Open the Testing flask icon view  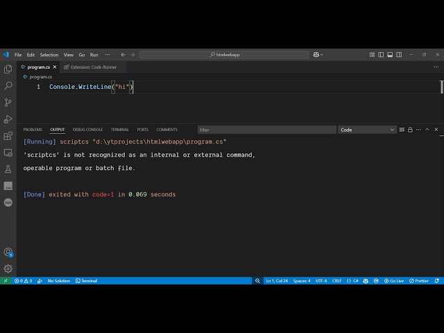point(8,169)
